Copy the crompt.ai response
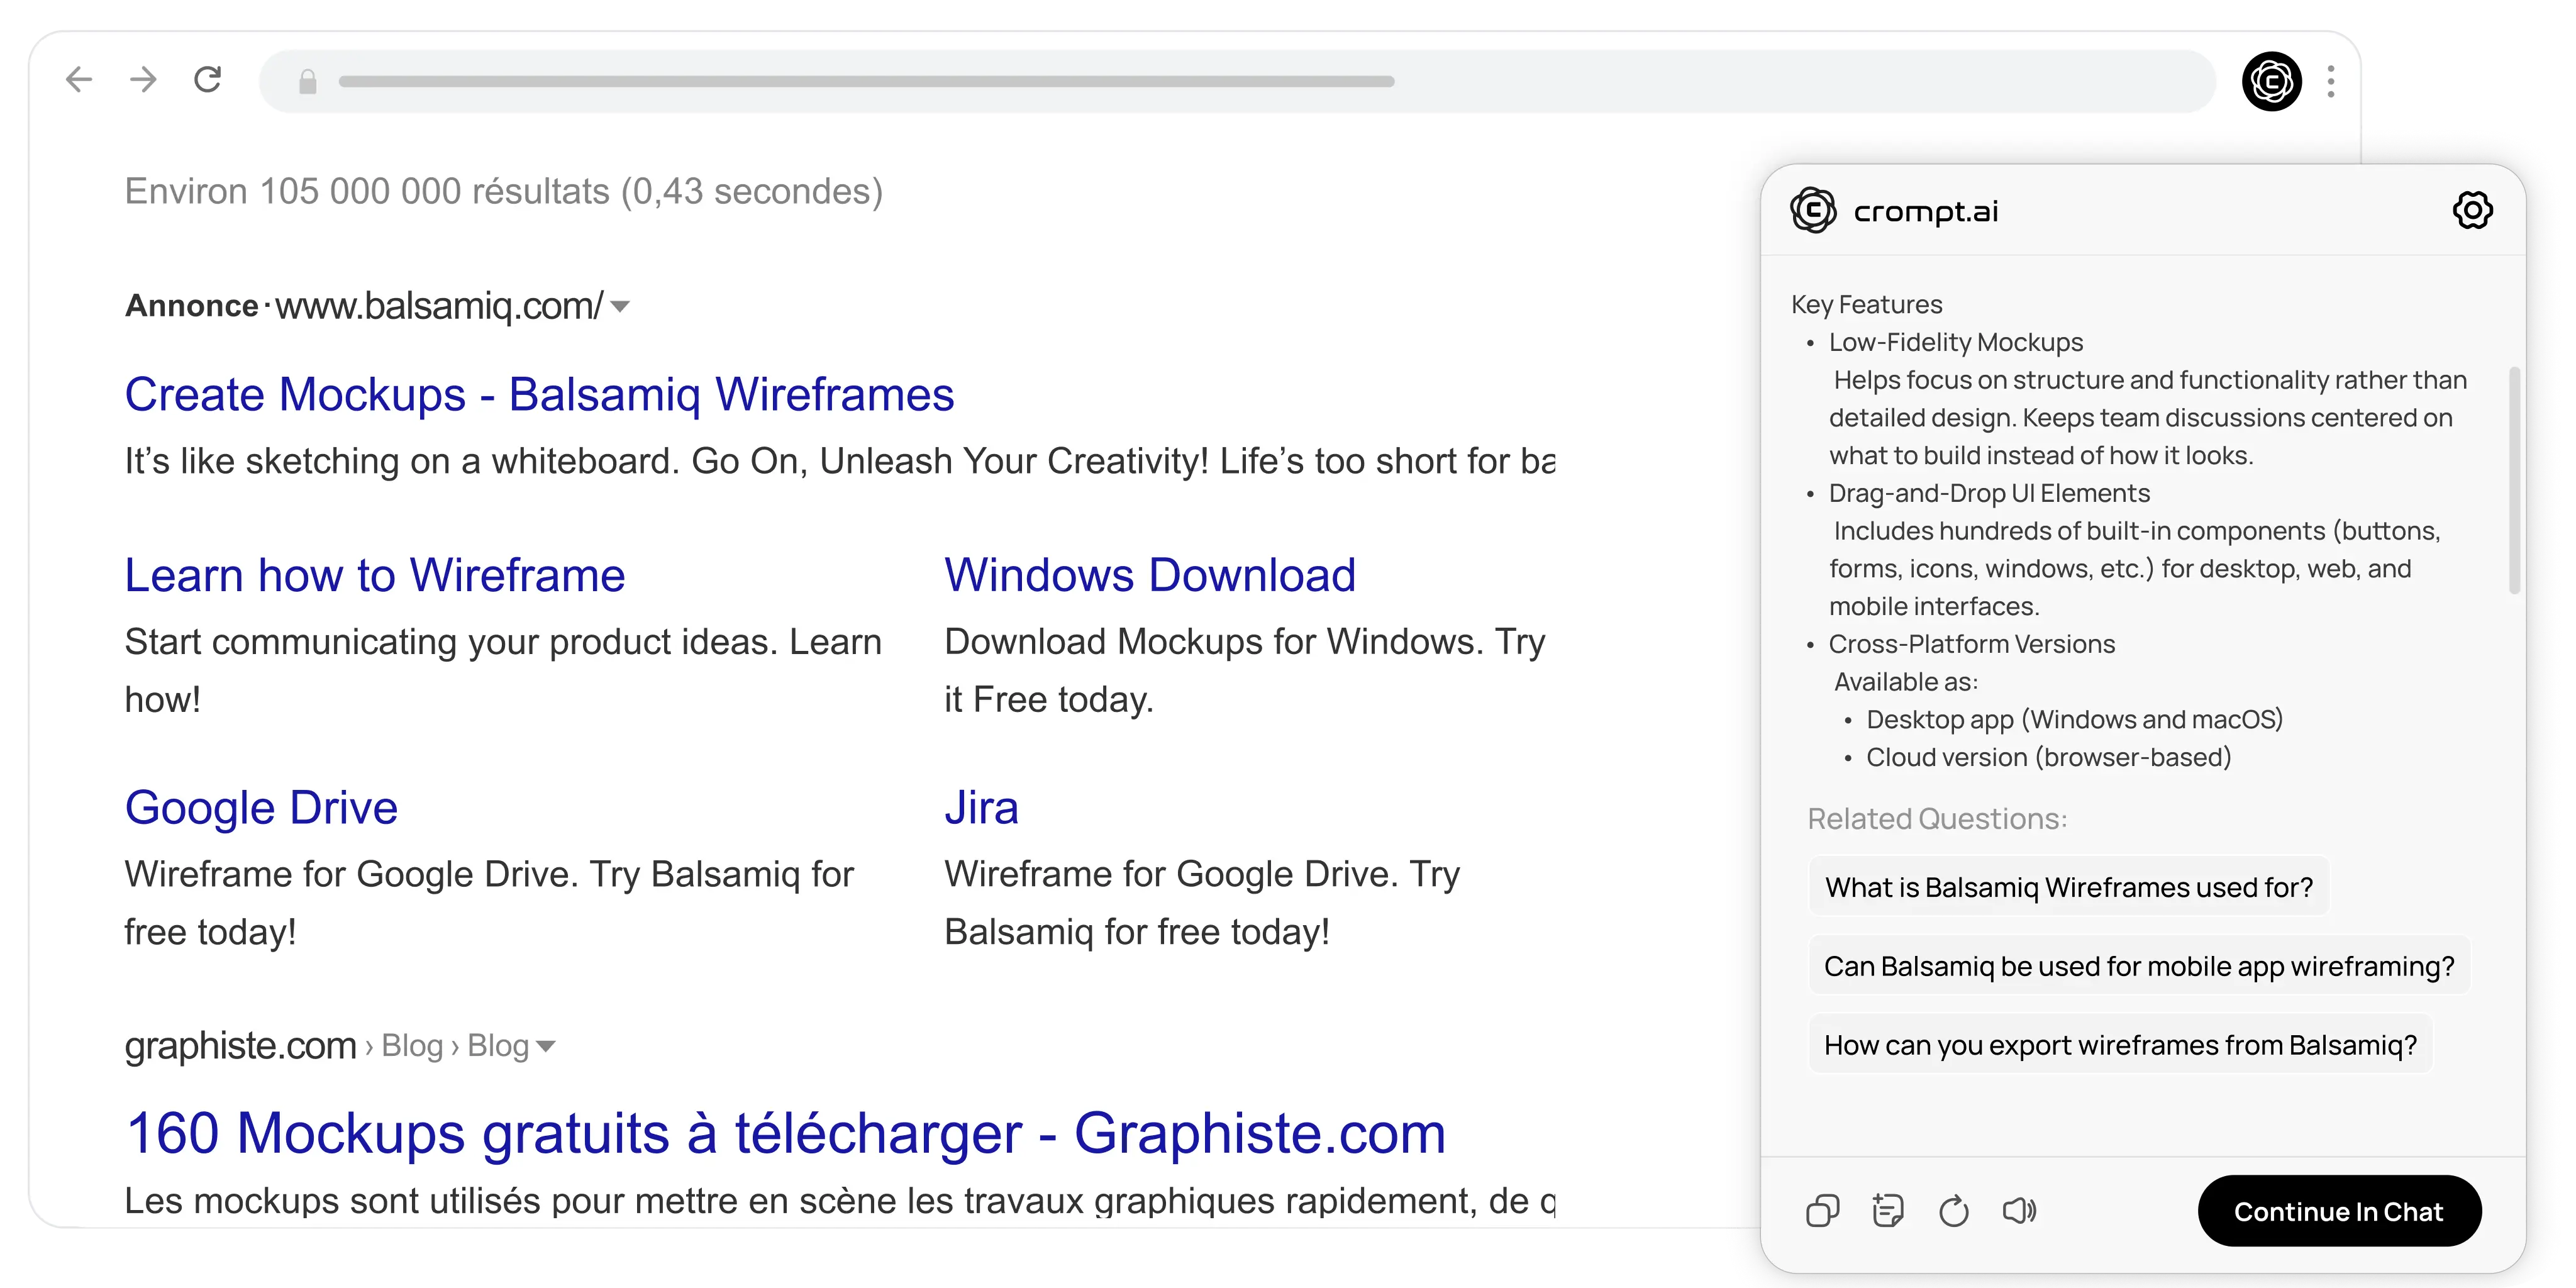 coord(1822,1211)
